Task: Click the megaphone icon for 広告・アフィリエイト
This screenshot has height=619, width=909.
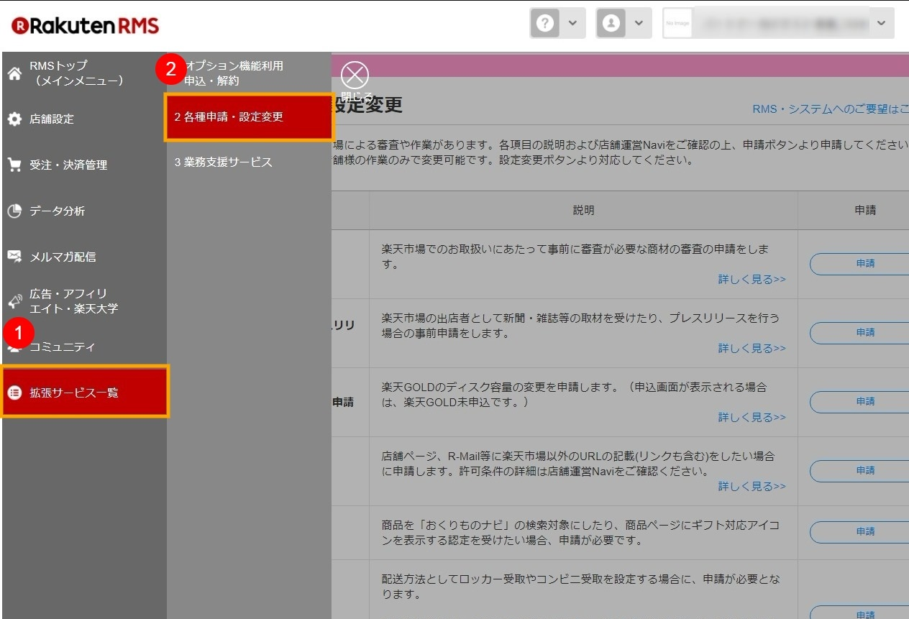Action: pyautogui.click(x=14, y=301)
